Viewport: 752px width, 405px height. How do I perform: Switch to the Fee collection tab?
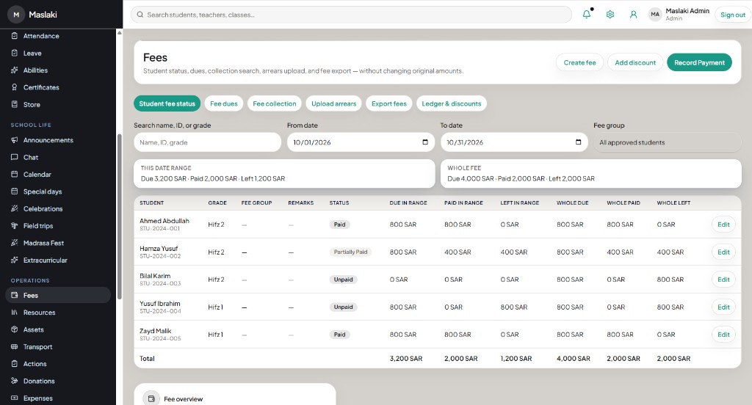(275, 103)
